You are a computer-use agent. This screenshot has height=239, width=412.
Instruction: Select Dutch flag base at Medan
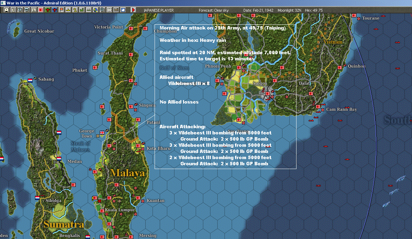(59, 159)
